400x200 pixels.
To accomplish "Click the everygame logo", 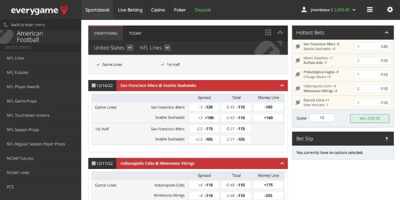I will (39, 10).
